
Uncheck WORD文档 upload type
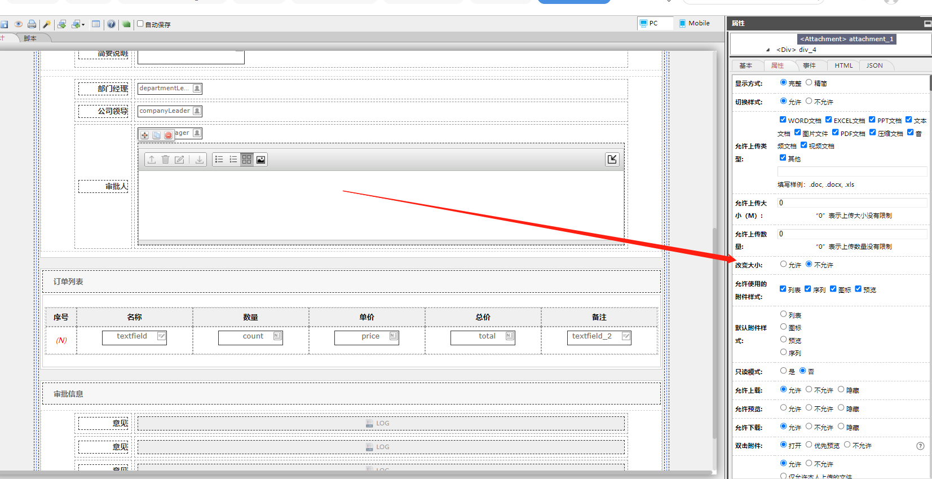coord(783,120)
